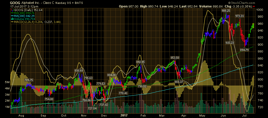Click the 770.41 low price label

pyautogui.click(x=123, y=93)
